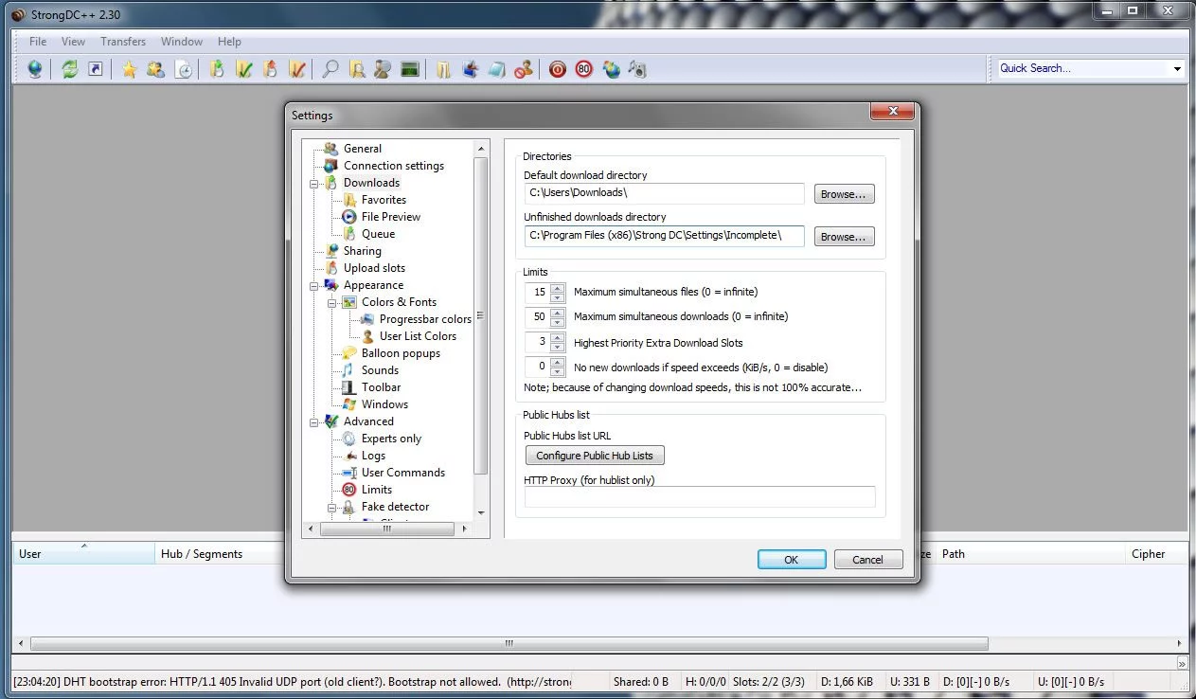Increase Highest Priority Extra Download Slots
Viewport: 1196px width, 699px height.
[x=558, y=338]
